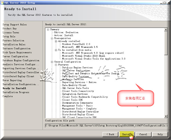Select Client Tools Backwards Compatibility row
Viewport: 171px width, 140px height.
[x=85, y=97]
